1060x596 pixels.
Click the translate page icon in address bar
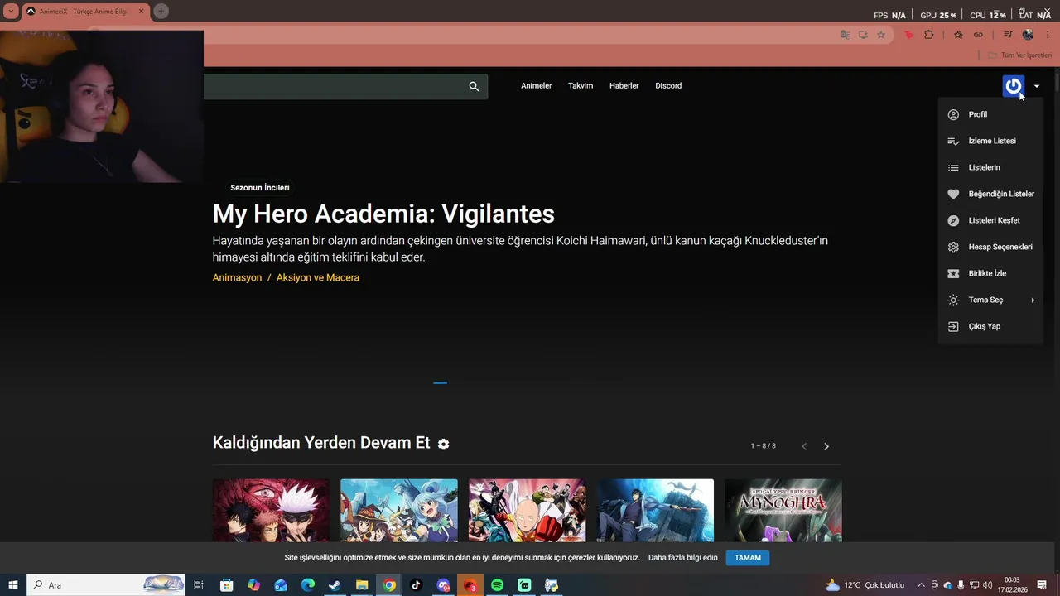coord(845,35)
